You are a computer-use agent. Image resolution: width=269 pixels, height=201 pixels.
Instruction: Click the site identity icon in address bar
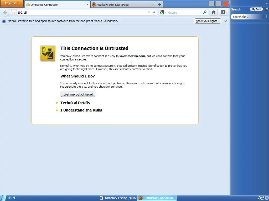click(13, 12)
